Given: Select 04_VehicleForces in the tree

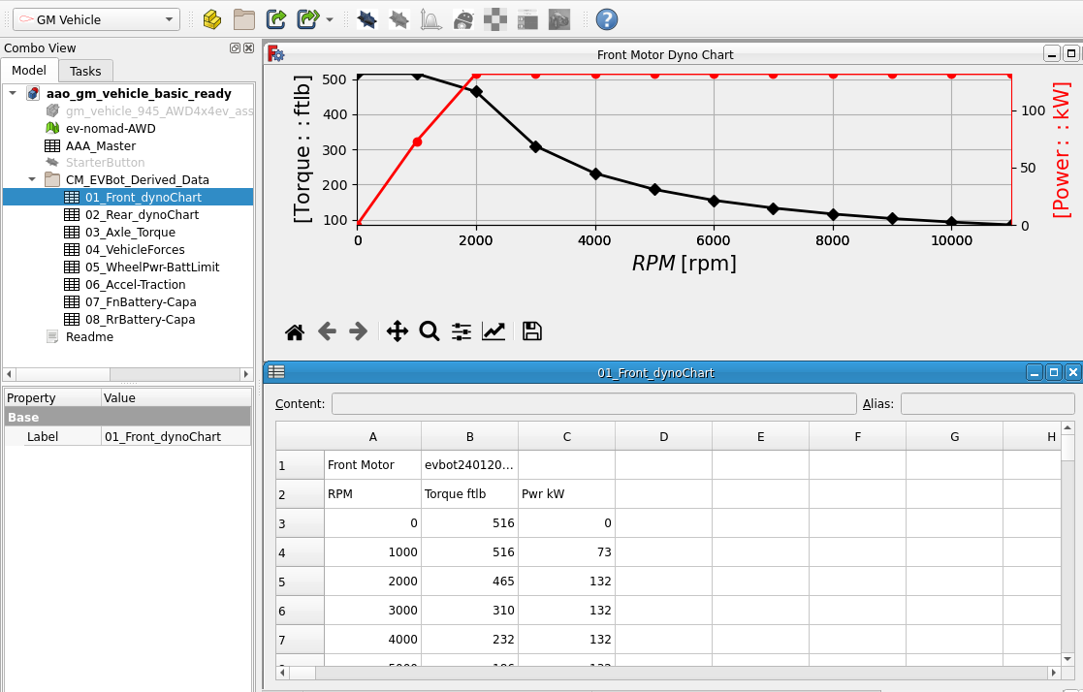Looking at the screenshot, I should 134,250.
